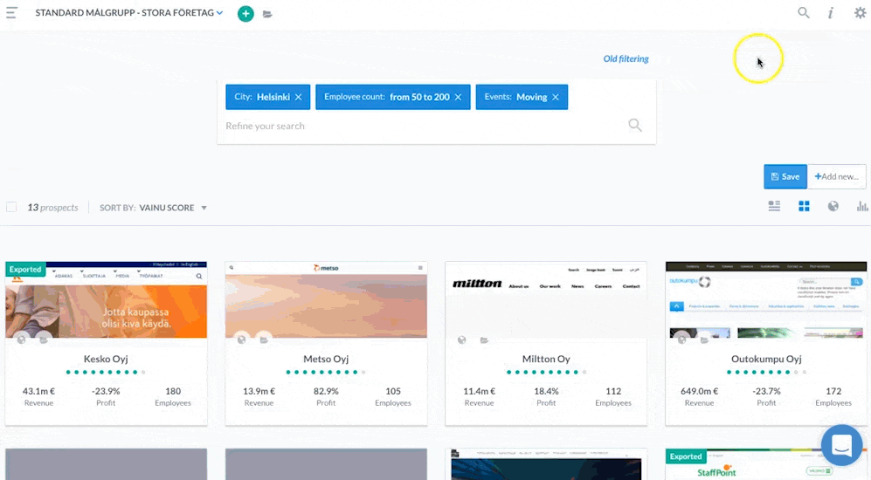Click the search magnifier in header
The height and width of the screenshot is (480, 871).
coord(804,13)
